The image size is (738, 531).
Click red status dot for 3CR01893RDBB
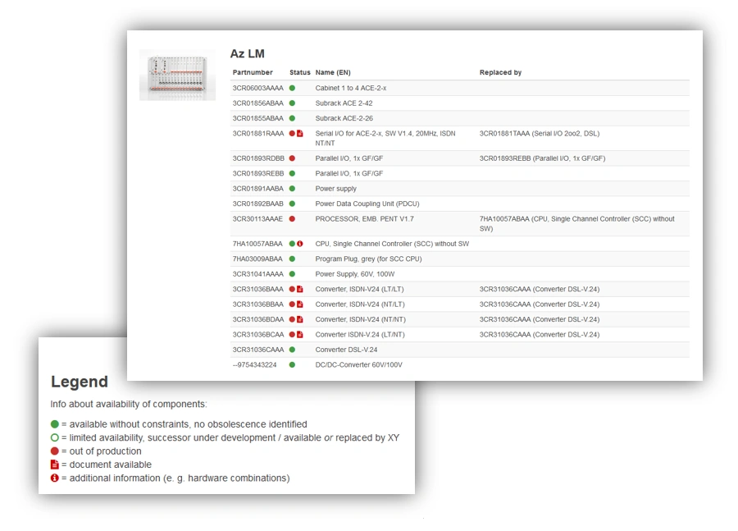(x=292, y=158)
